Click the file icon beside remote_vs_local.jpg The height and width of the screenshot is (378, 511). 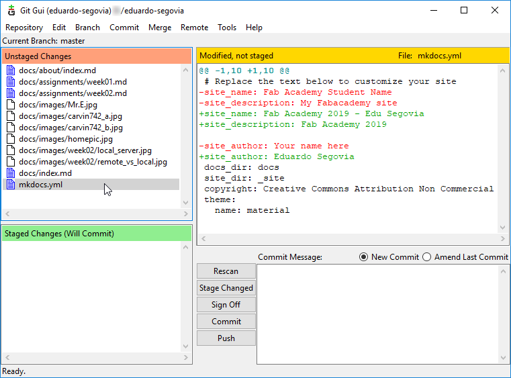pos(11,161)
